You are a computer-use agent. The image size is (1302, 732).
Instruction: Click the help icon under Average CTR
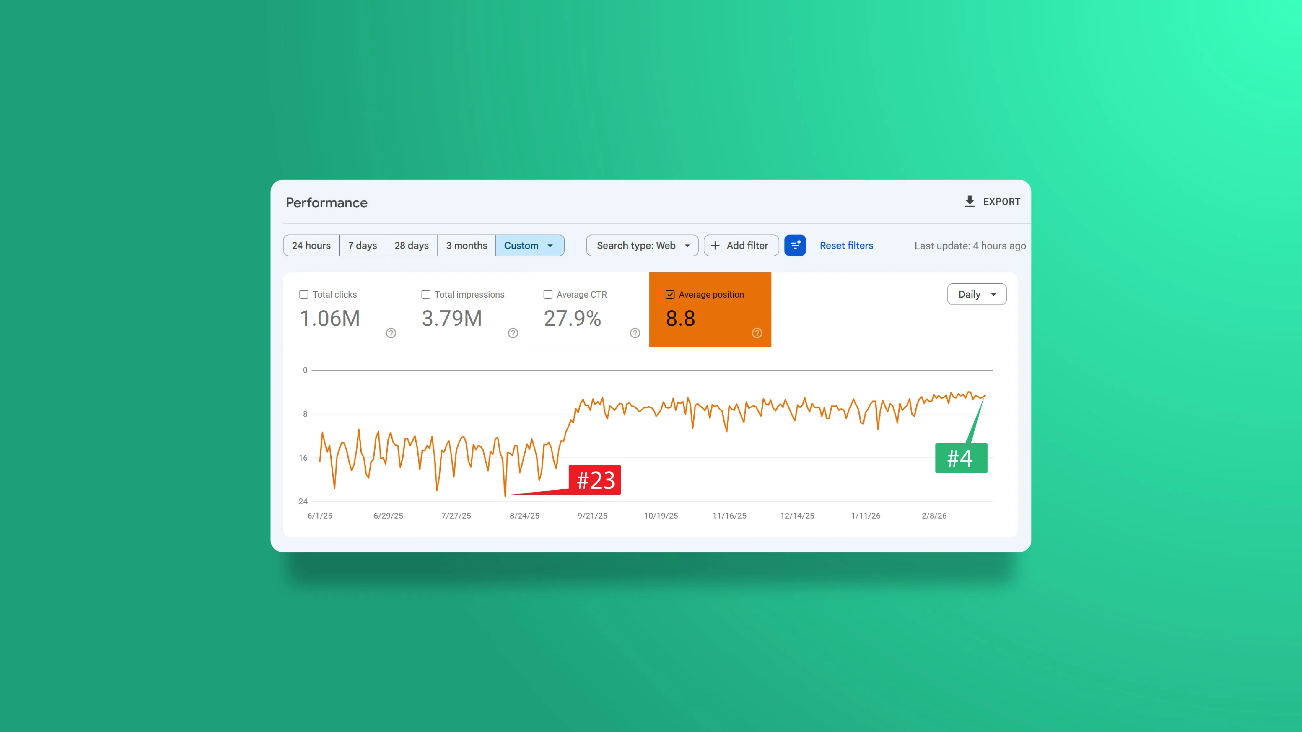635,333
